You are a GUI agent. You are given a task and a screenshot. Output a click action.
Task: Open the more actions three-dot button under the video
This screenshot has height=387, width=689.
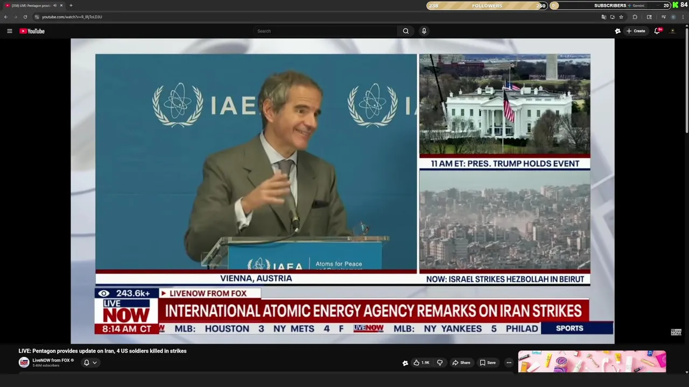509,363
